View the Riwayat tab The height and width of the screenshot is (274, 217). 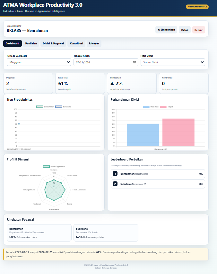coord(94,43)
